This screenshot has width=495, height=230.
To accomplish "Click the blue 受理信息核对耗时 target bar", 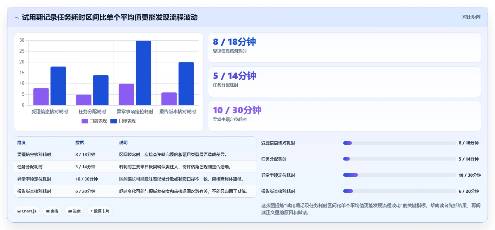I will pos(58,86).
